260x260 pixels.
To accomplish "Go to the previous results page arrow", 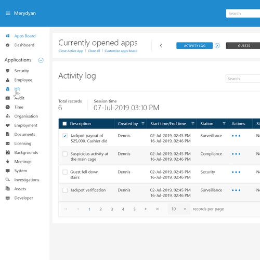I will 78,209.
